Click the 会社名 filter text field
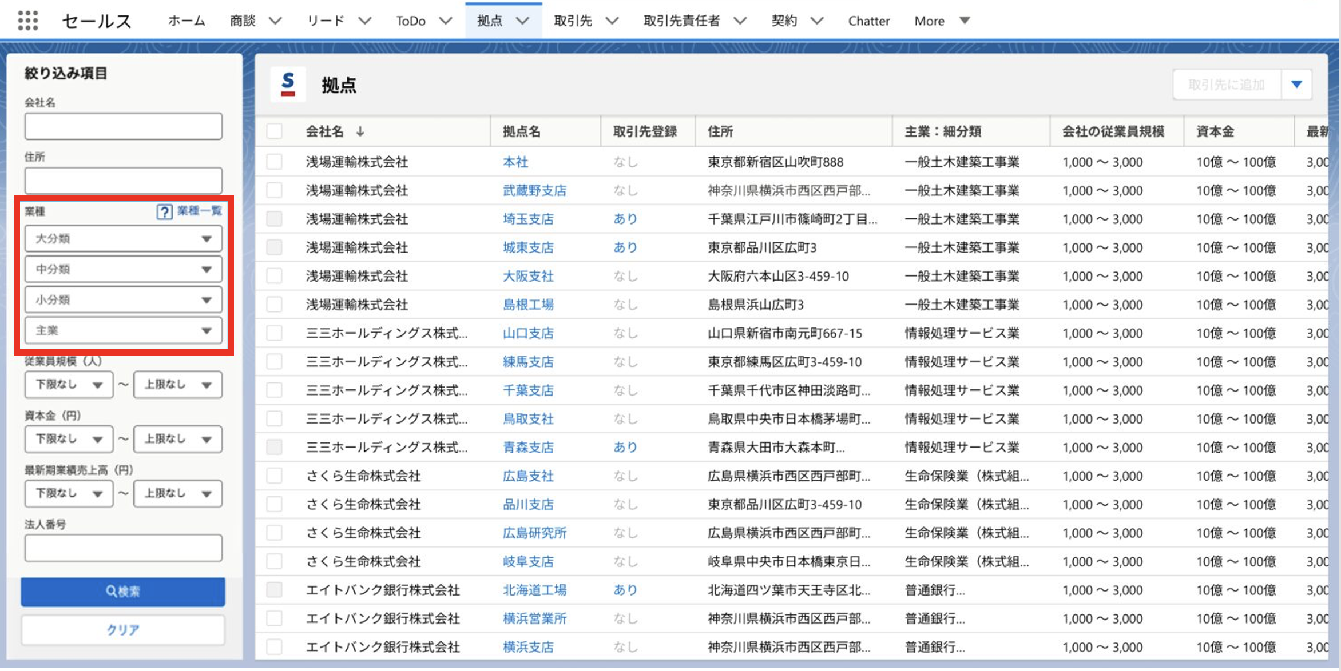Image resolution: width=1341 pixels, height=671 pixels. (123, 126)
